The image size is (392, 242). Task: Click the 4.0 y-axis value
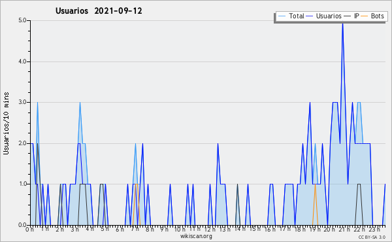[22, 61]
